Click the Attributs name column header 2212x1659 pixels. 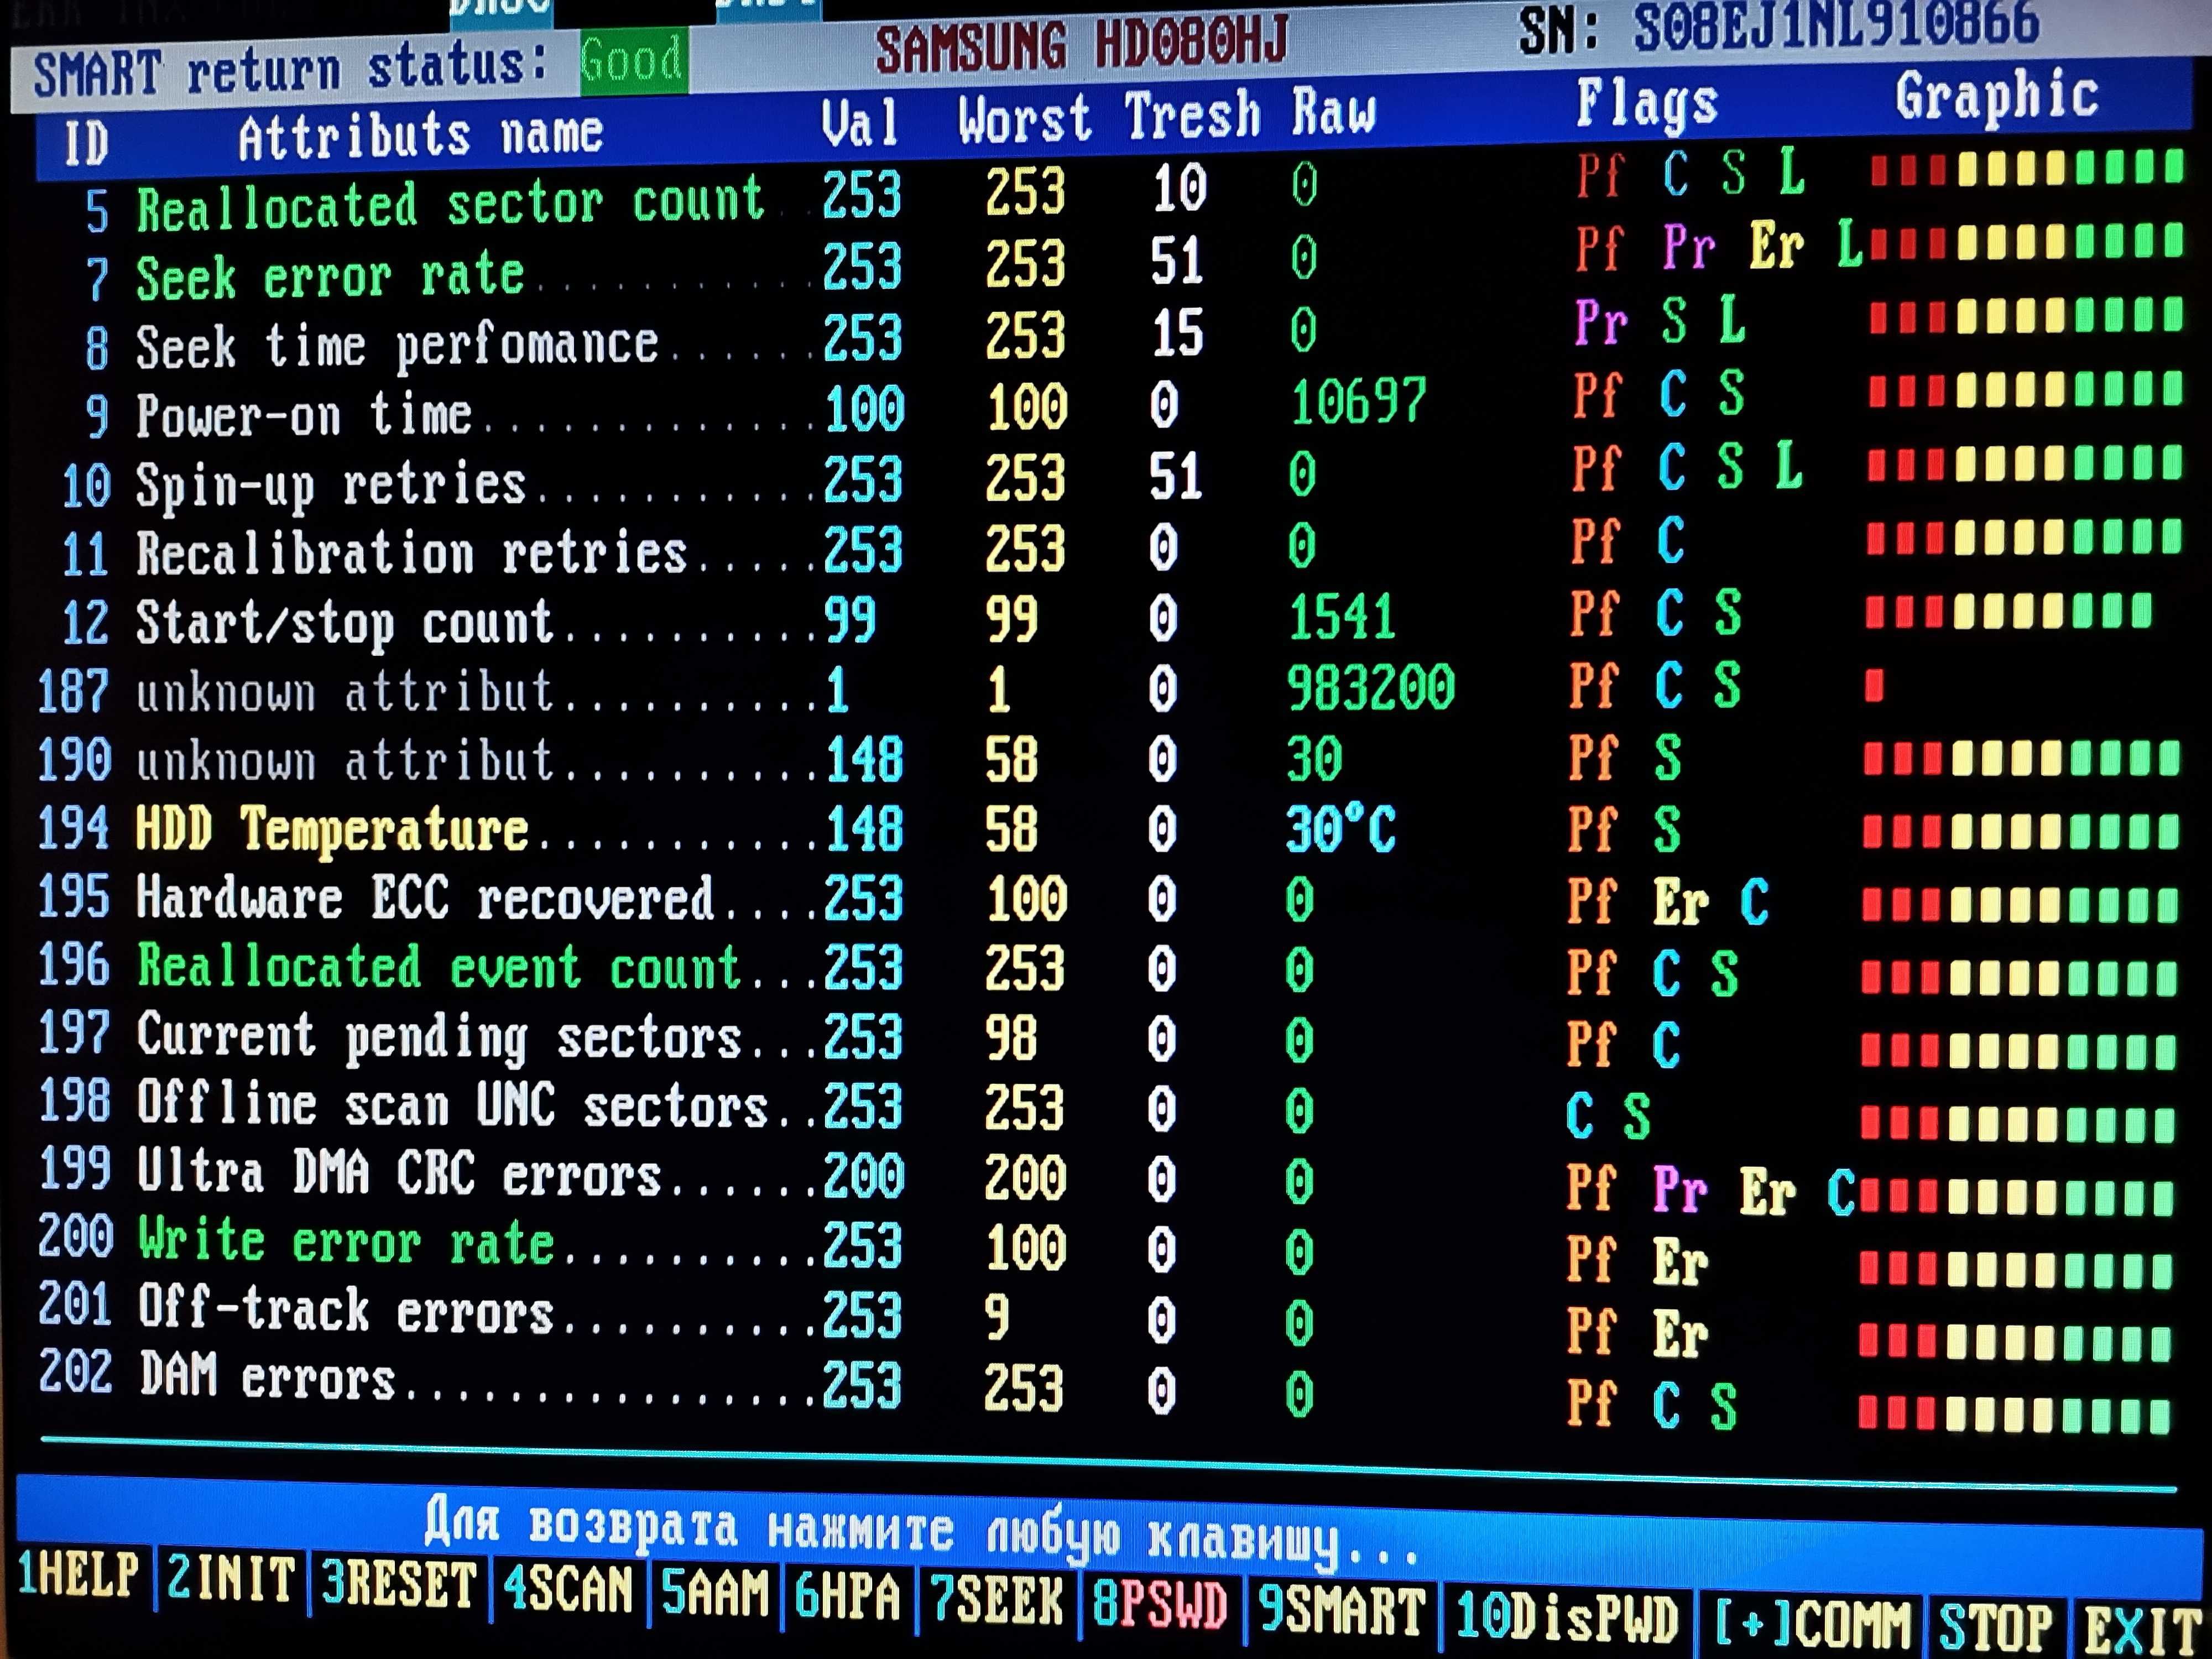(420, 135)
